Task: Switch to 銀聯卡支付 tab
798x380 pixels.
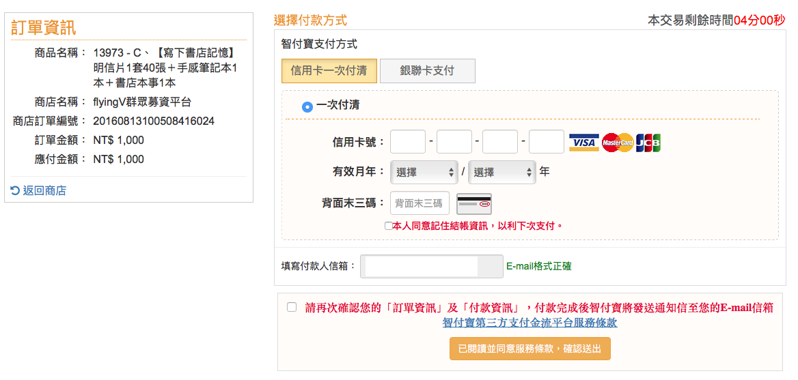Action: [427, 70]
